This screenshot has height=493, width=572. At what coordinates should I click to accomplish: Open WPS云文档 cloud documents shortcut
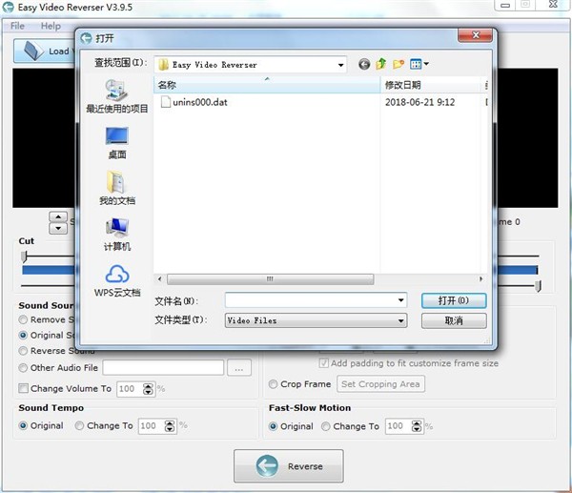[116, 280]
